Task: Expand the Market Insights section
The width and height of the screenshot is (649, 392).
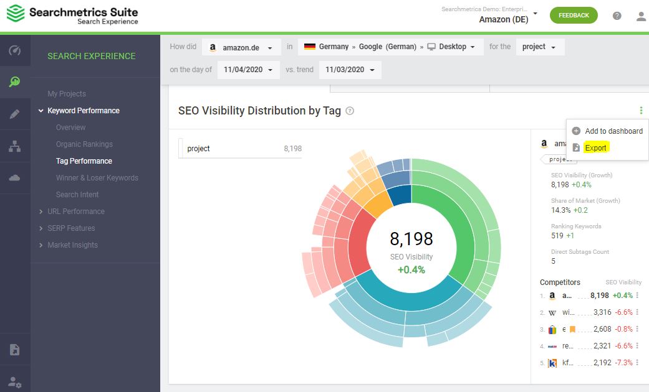Action: pos(41,245)
